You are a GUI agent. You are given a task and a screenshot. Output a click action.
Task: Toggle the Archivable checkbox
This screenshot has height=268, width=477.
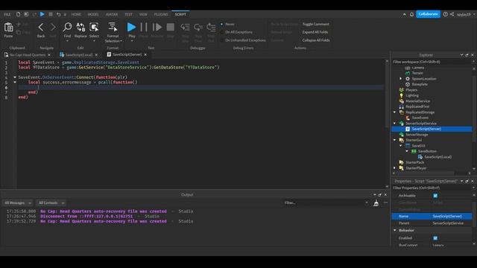435,196
